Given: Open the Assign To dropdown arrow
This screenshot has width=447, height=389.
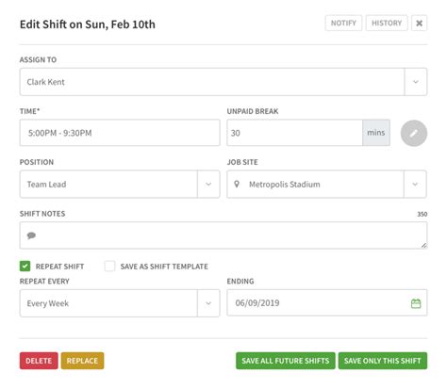Looking at the screenshot, I should tap(416, 82).
